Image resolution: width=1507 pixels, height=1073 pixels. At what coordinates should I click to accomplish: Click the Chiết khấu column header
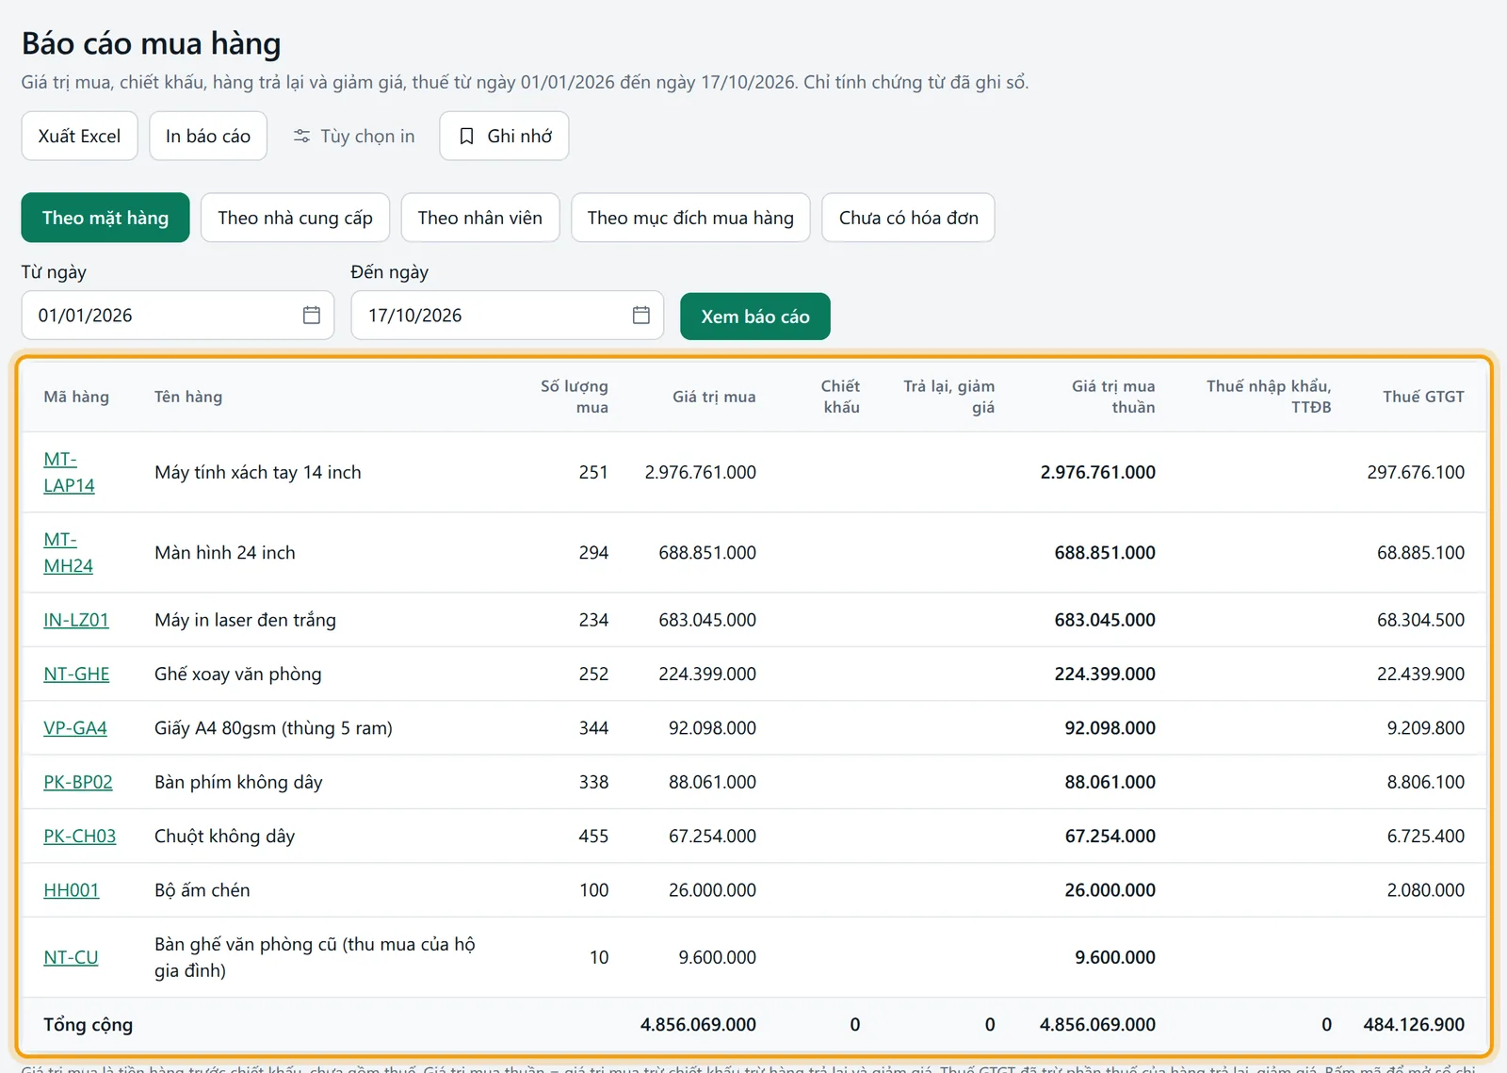[840, 397]
